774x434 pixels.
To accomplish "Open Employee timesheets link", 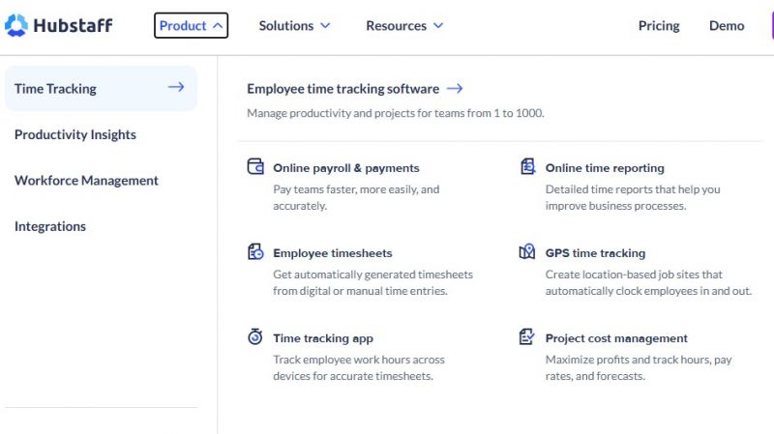I will pyautogui.click(x=333, y=253).
